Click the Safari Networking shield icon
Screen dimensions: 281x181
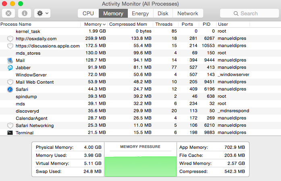(x=10, y=125)
